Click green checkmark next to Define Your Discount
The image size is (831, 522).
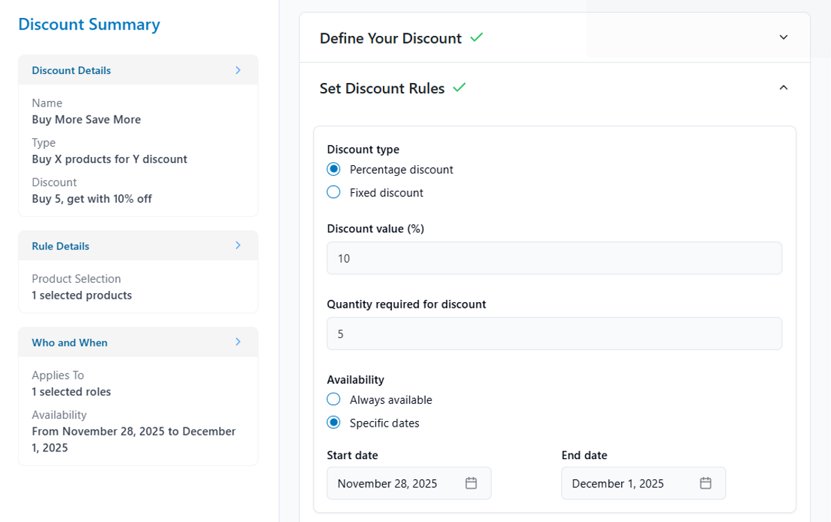(476, 37)
